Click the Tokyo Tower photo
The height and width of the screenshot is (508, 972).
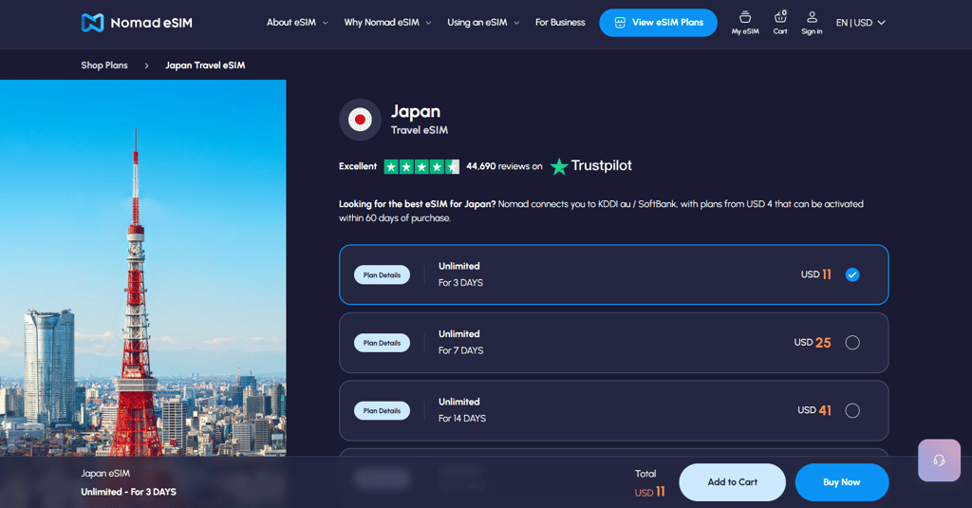click(142, 268)
